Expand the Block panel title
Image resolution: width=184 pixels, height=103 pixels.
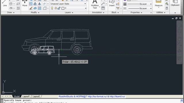[115, 12]
